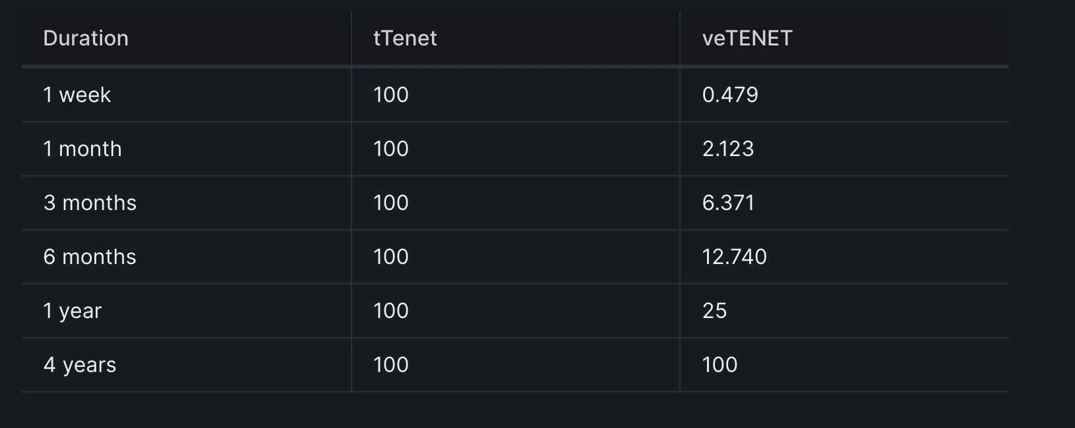This screenshot has height=428, width=1075.
Task: Select the 3 months duration cell
Action: tap(90, 203)
